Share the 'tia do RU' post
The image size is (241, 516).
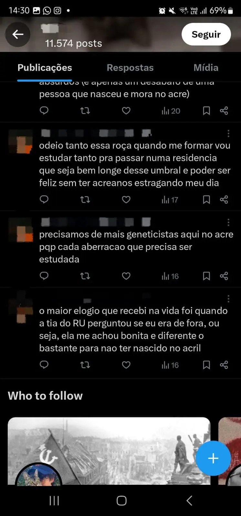(224, 365)
